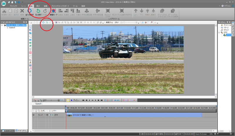Toggle the audio waveform icon on ビデオ layer

pos(47,115)
